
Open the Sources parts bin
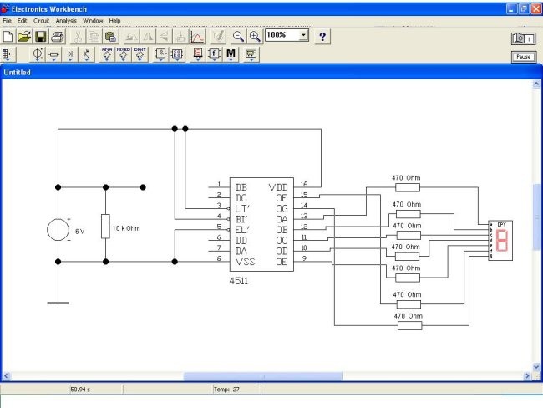tap(38, 54)
